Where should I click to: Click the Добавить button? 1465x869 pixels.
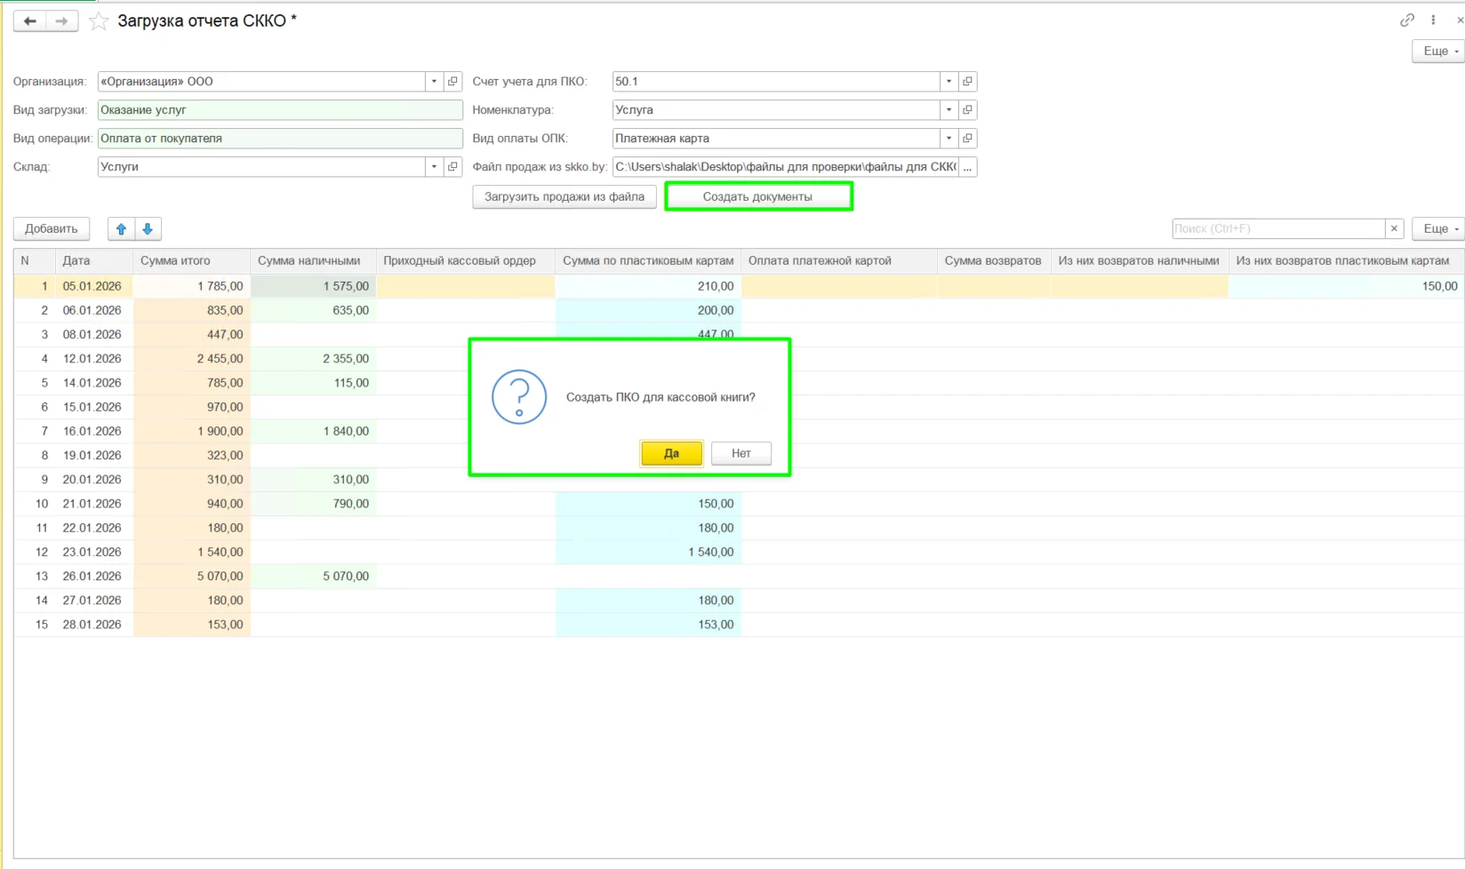pos(52,229)
